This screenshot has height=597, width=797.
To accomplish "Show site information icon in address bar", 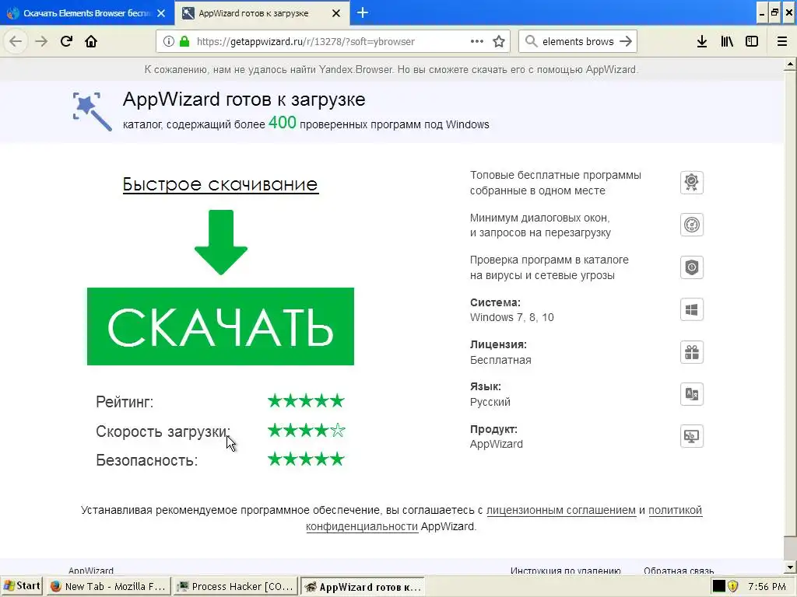I will pyautogui.click(x=169, y=42).
